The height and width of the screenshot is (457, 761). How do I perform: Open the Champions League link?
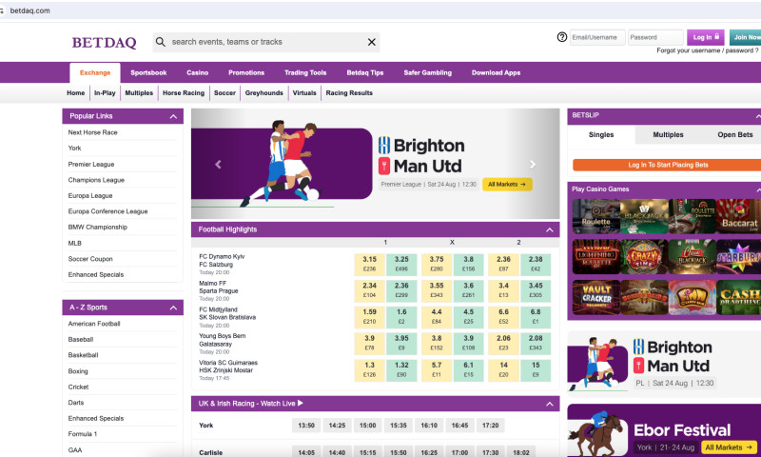coord(96,179)
